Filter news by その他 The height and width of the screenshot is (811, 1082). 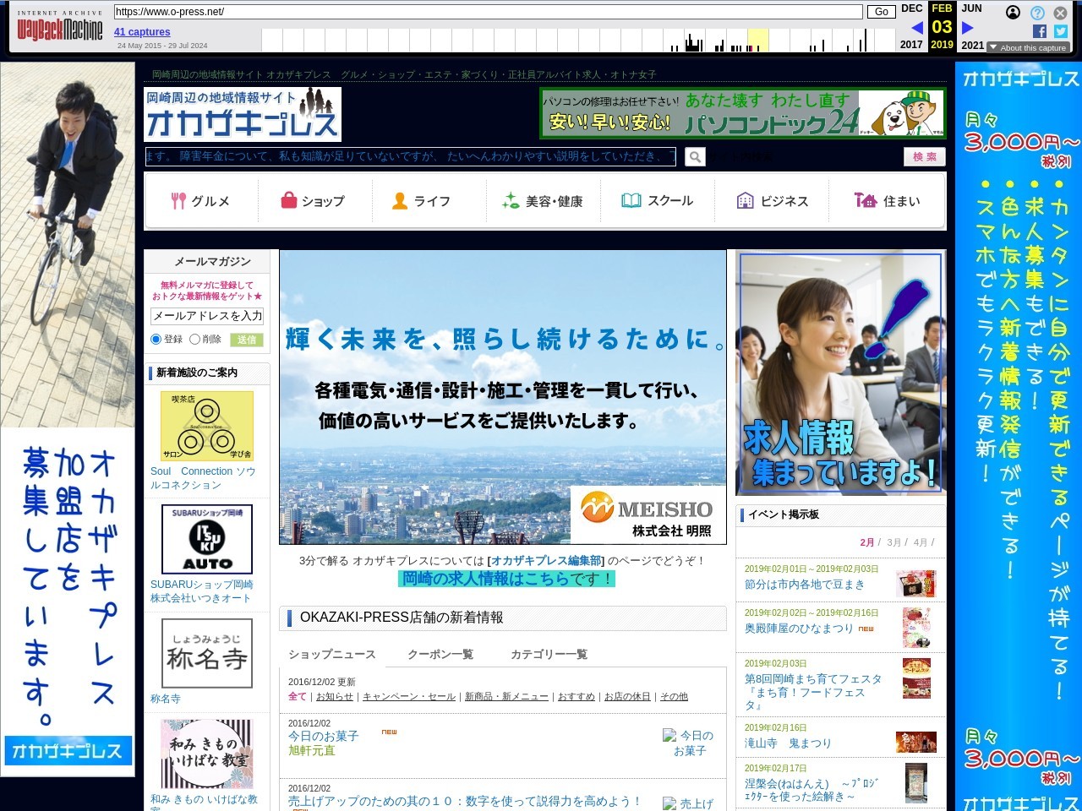pyautogui.click(x=674, y=697)
